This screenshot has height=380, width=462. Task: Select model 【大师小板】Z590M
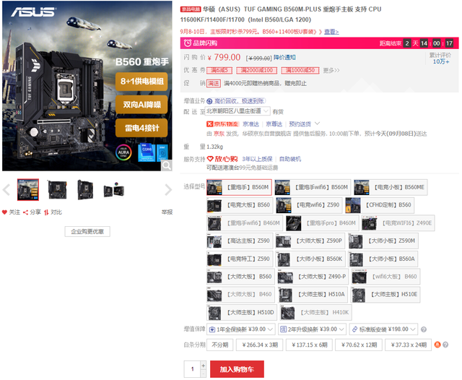pos(383,241)
